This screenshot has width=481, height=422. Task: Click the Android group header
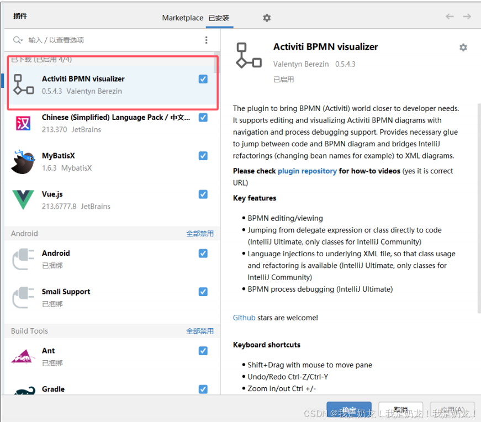112,233
